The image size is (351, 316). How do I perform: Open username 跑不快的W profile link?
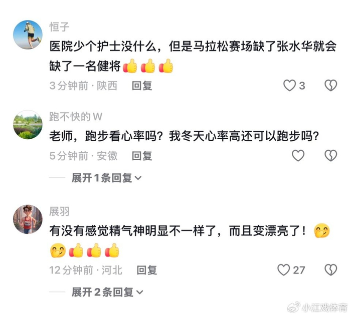click(76, 117)
